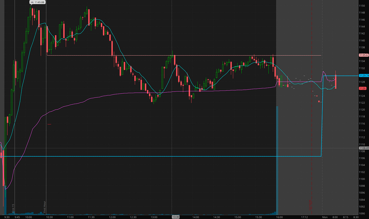Click the 1092 price axis label
Viewport: 369px width, 219px height.
[362, 207]
